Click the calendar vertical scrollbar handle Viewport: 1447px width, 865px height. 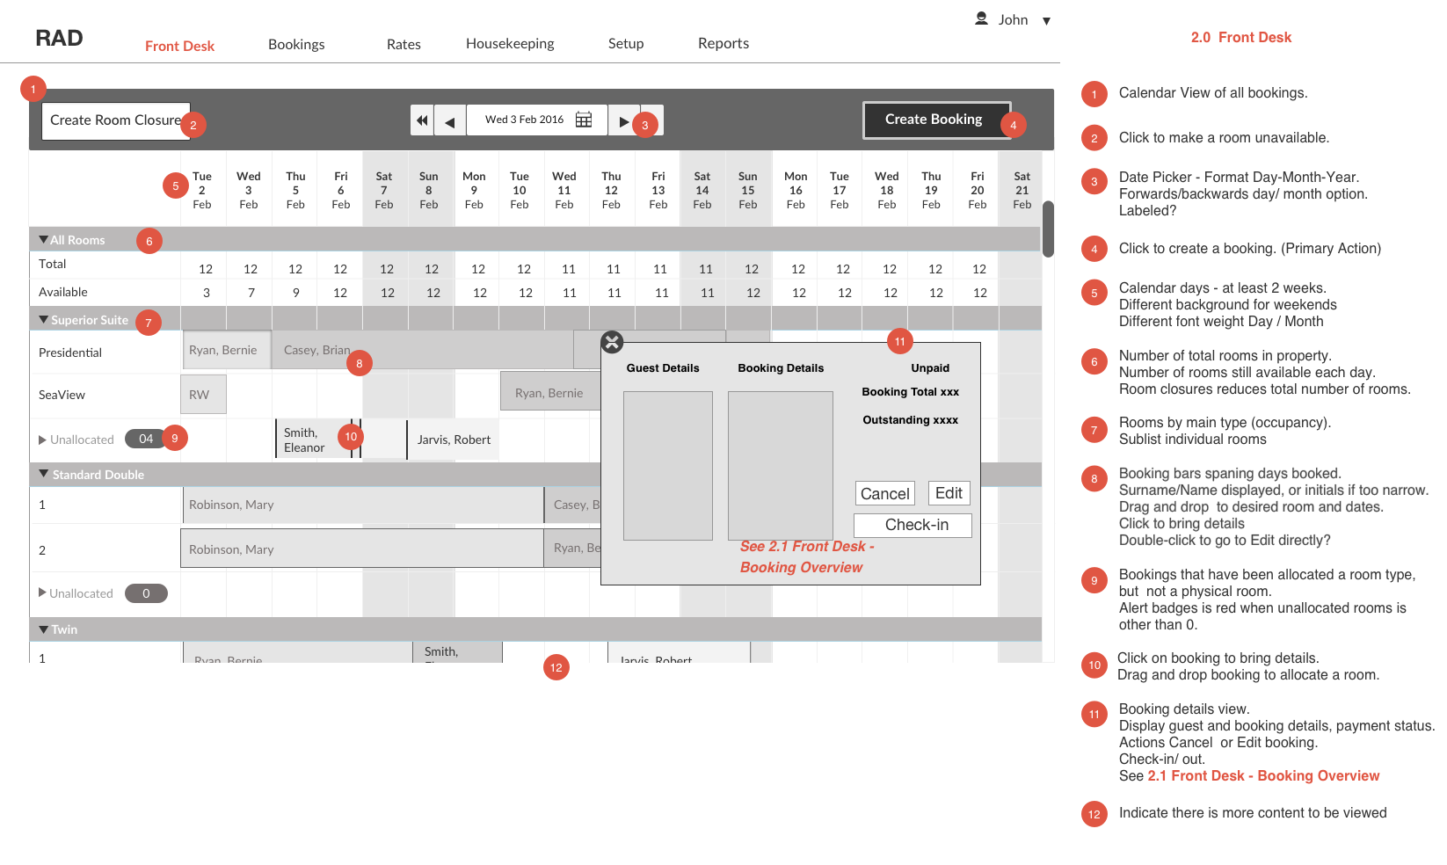coord(1048,229)
